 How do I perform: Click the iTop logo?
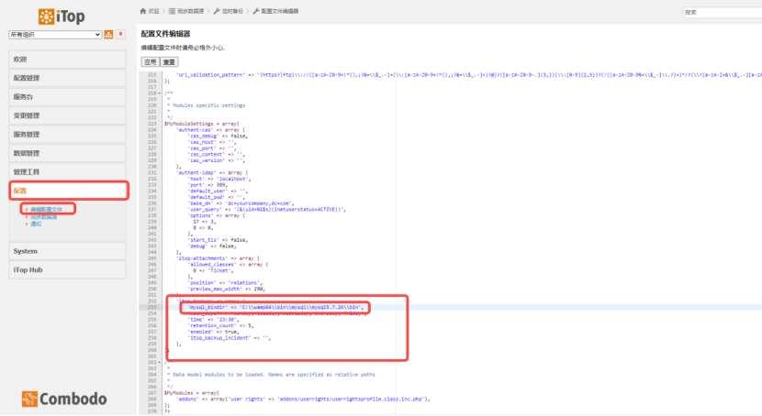click(x=62, y=16)
